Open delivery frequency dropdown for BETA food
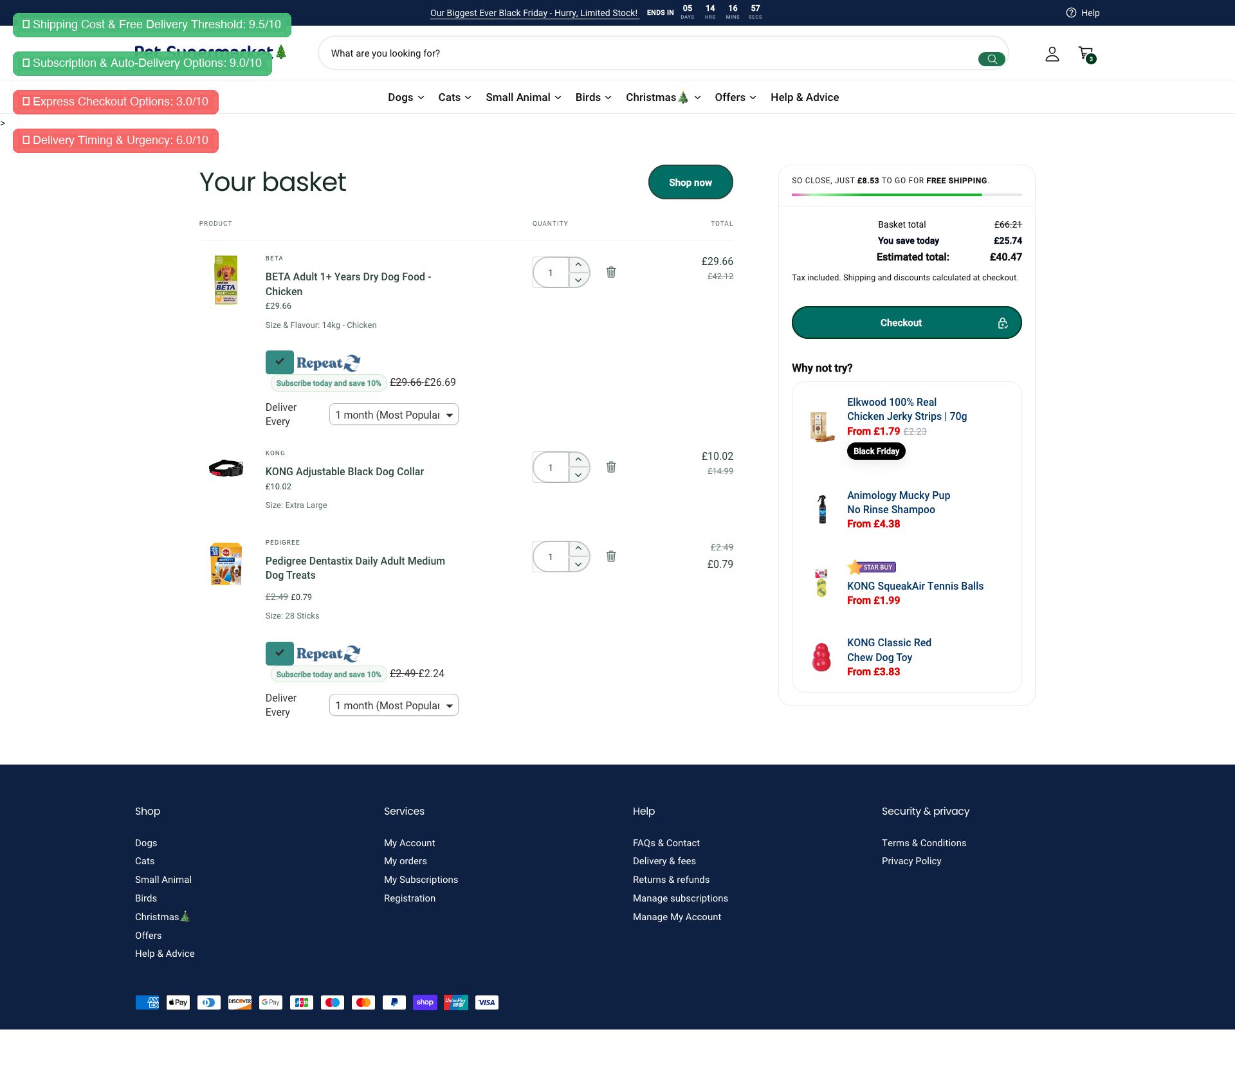The height and width of the screenshot is (1070, 1235). pos(394,415)
